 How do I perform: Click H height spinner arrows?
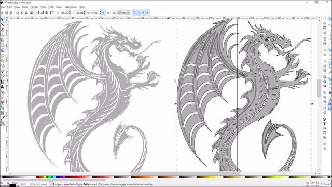[x=120, y=12]
